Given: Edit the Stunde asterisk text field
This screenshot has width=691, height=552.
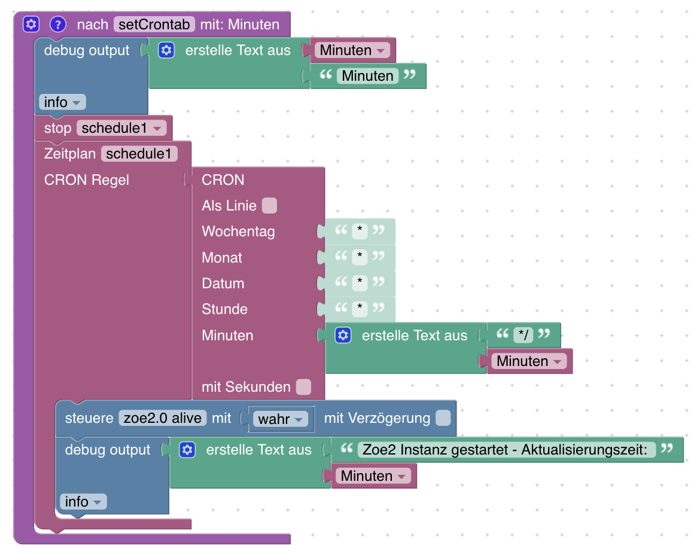Looking at the screenshot, I should coord(360,309).
